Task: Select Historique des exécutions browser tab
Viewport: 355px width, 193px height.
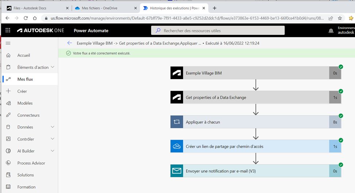Action: (x=174, y=8)
